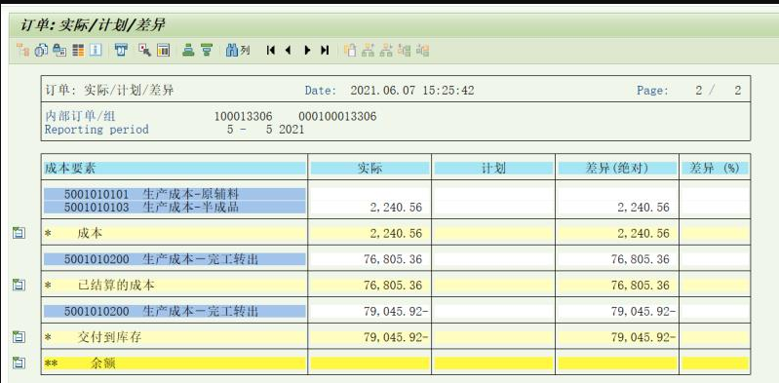Click the 内部订单/组 label
Viewport: 779px width, 383px height.
tap(80, 116)
